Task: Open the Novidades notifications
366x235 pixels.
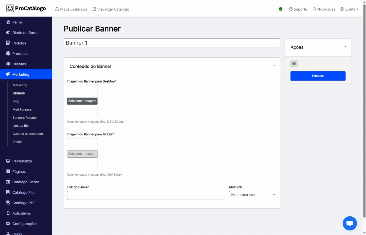Action: point(324,9)
